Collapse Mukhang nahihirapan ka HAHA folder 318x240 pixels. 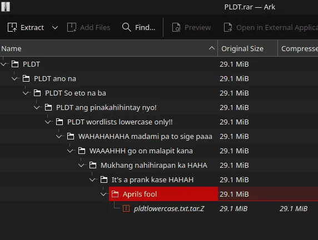coord(81,166)
